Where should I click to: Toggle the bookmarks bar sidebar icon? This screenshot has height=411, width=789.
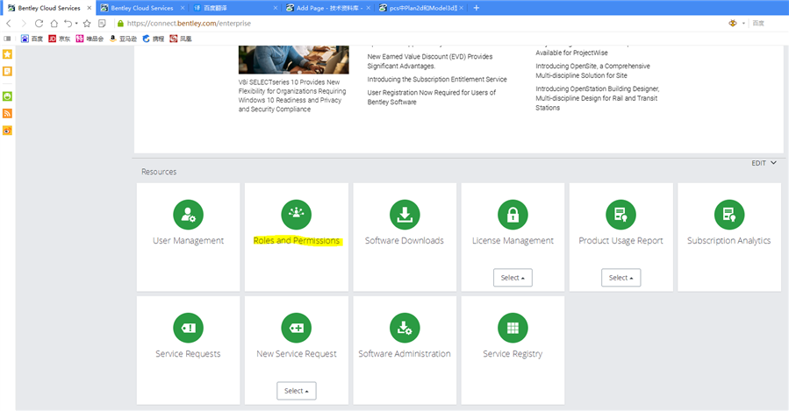7,39
